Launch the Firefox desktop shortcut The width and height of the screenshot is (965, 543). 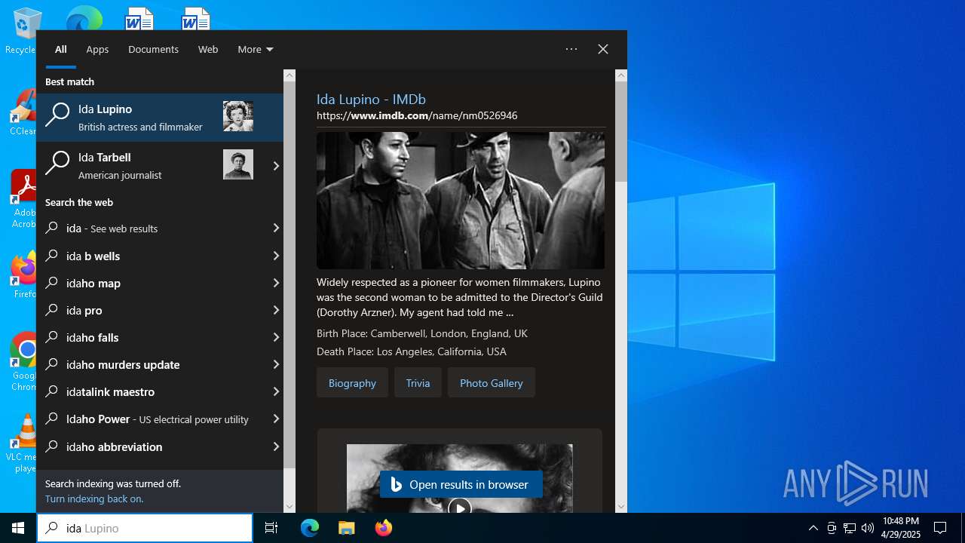pyautogui.click(x=24, y=275)
